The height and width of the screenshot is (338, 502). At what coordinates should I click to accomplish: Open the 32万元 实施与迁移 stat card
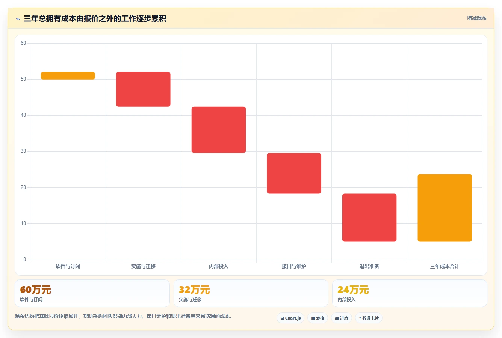click(251, 293)
